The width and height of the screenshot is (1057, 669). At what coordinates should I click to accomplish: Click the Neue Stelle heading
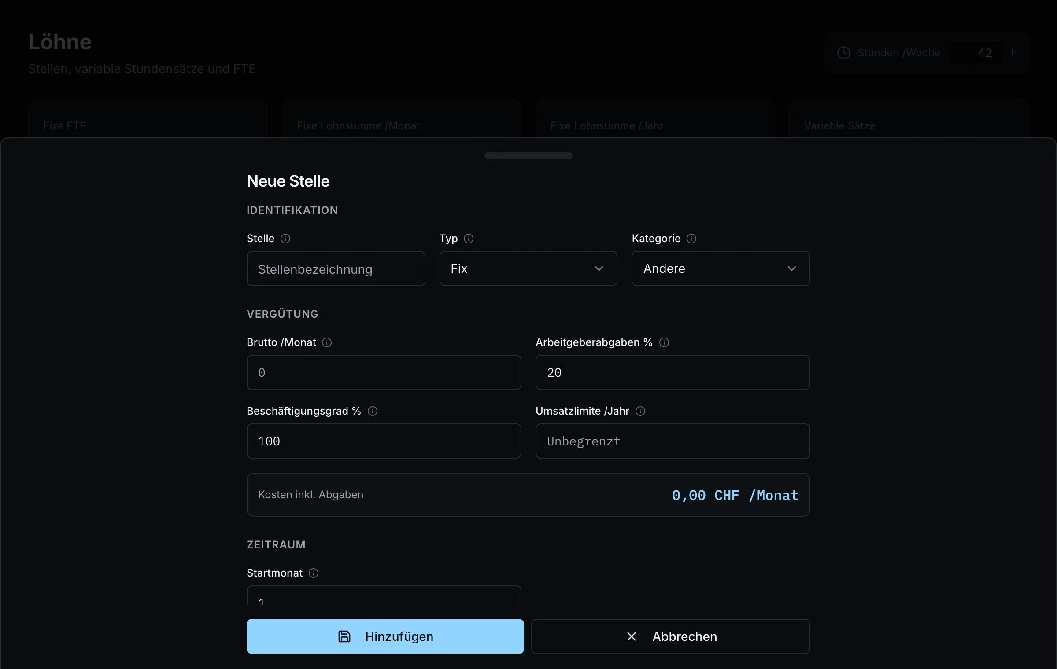pyautogui.click(x=288, y=181)
